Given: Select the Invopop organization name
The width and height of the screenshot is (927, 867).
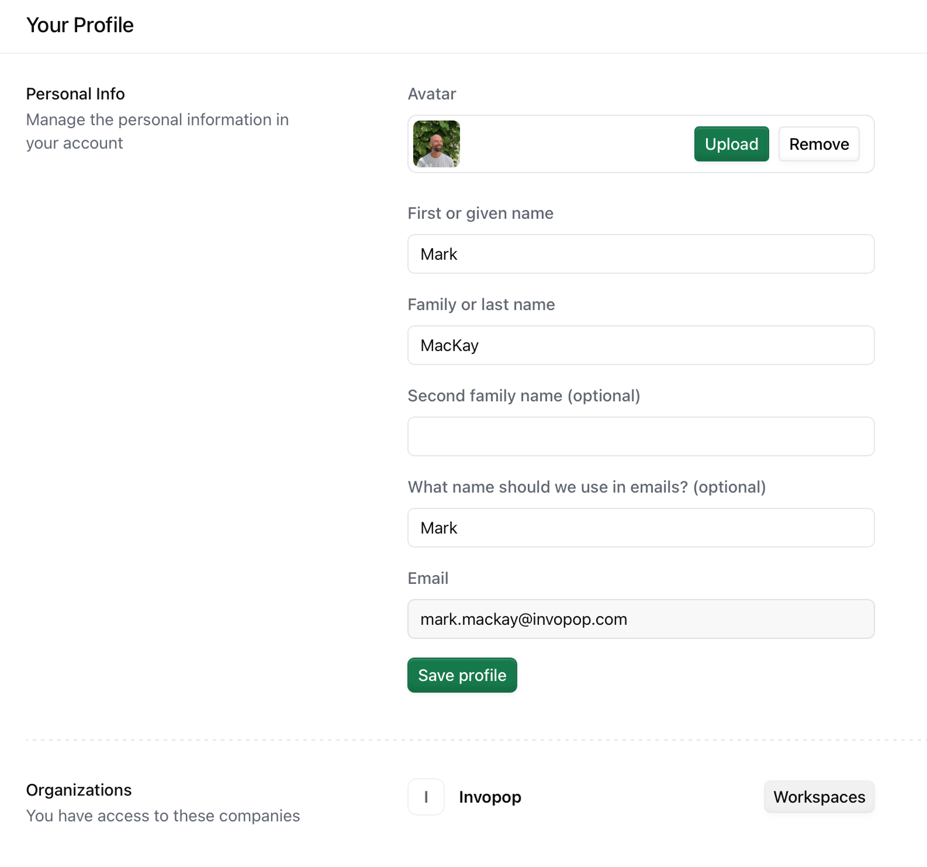Looking at the screenshot, I should [x=490, y=797].
